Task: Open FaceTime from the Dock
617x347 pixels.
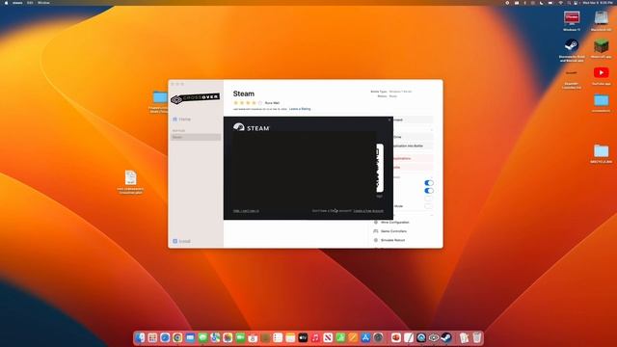Action: [x=240, y=337]
